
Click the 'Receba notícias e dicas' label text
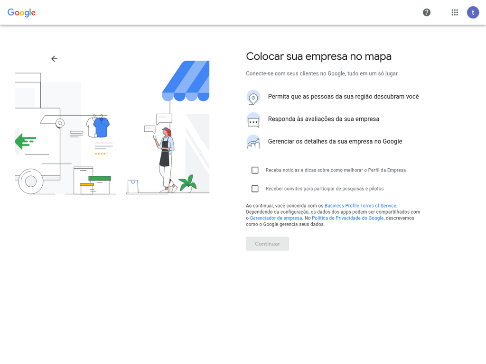pos(336,170)
